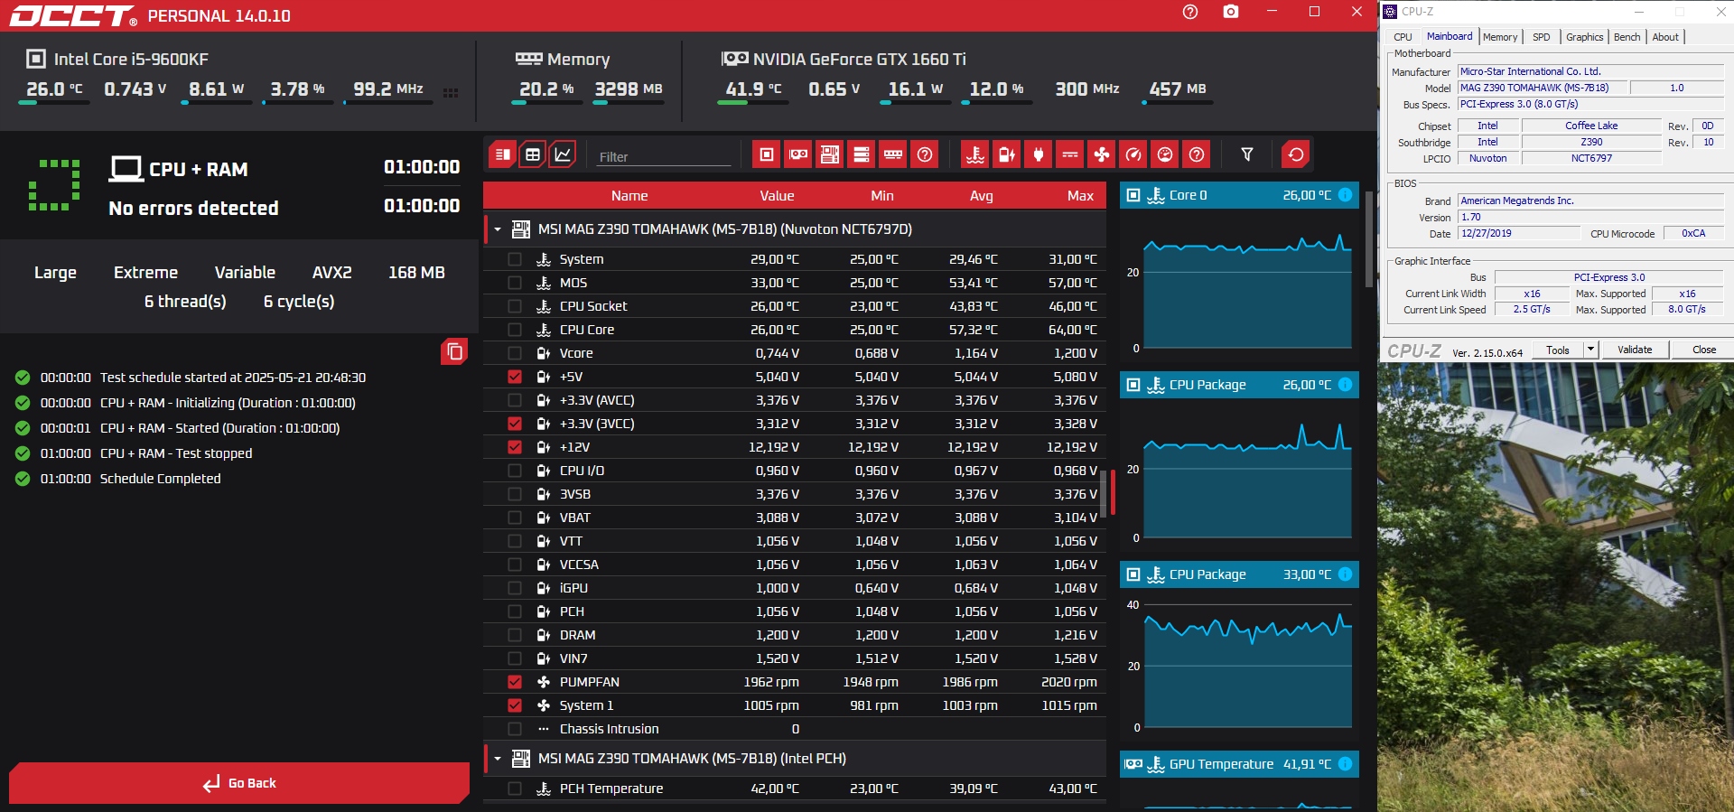Click the Tools button in CPU-Z
1734x812 pixels.
pyautogui.click(x=1558, y=350)
